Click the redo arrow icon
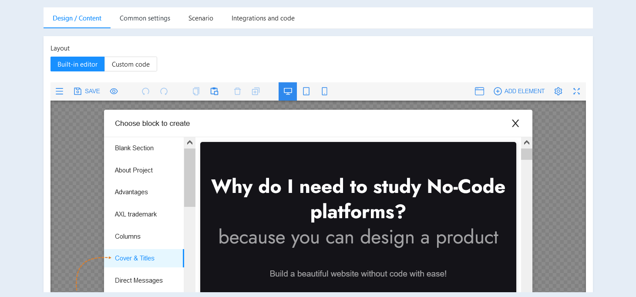636x297 pixels. point(164,91)
